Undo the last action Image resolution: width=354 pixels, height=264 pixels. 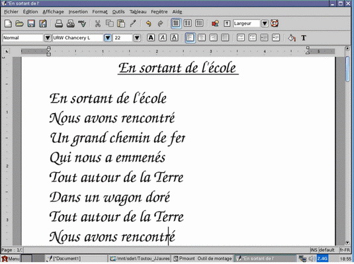click(x=148, y=23)
